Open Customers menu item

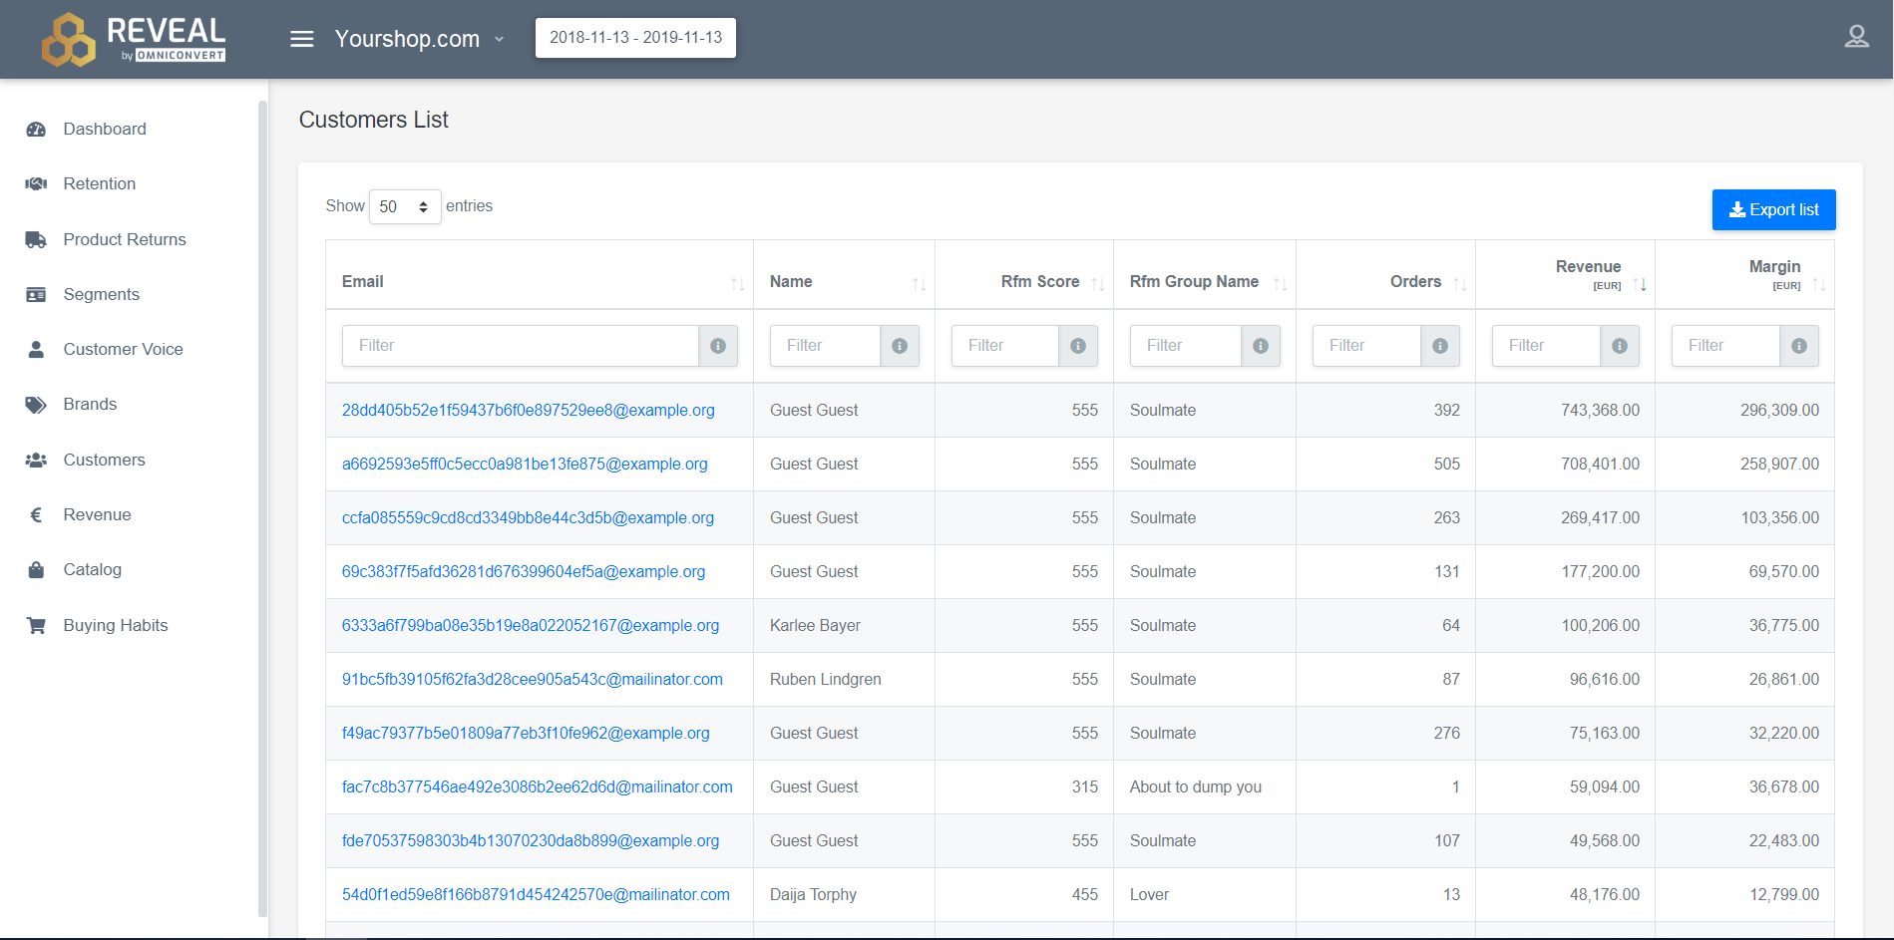(105, 460)
